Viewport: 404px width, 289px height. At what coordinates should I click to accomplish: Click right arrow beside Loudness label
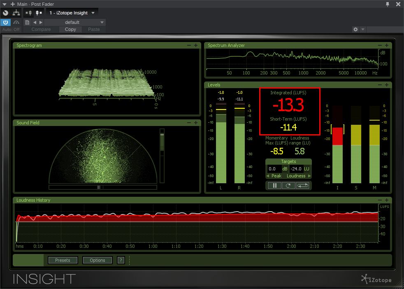[309, 176]
